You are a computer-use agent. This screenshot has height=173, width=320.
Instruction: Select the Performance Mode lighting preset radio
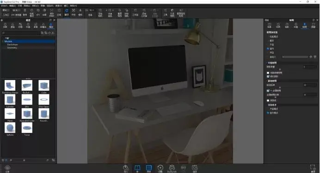click(268, 37)
